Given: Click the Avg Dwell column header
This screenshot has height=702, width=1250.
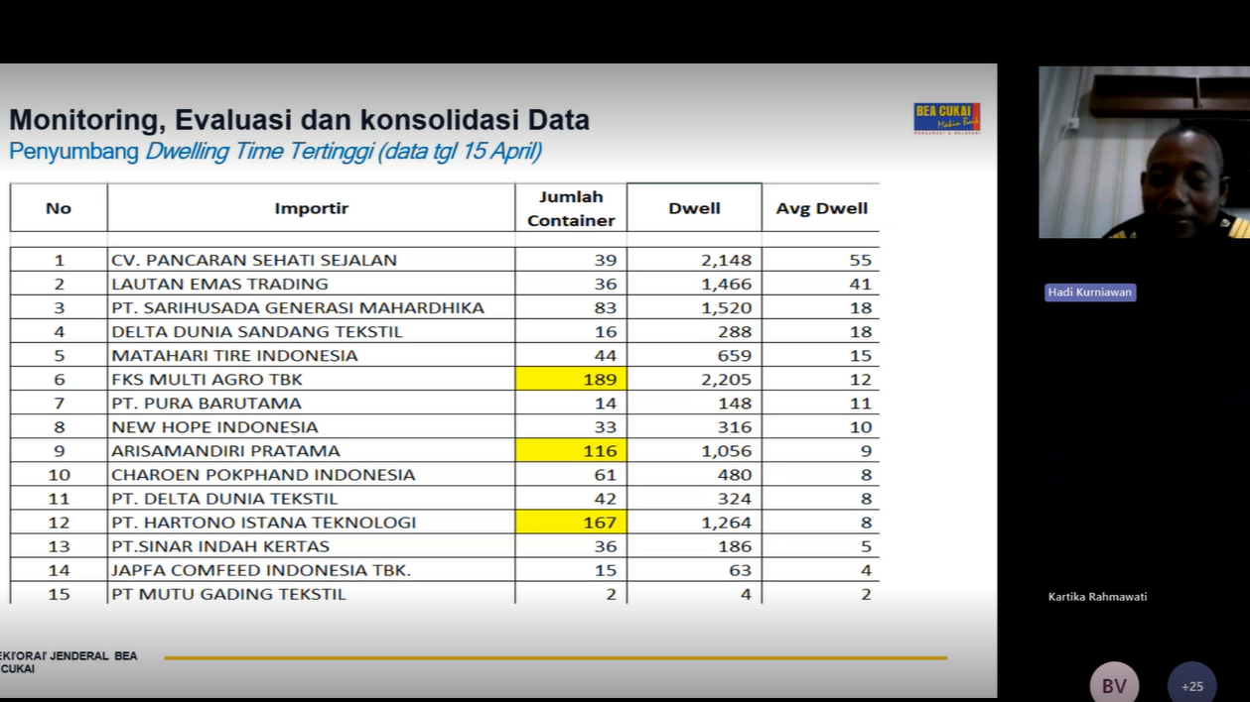Looking at the screenshot, I should [821, 208].
